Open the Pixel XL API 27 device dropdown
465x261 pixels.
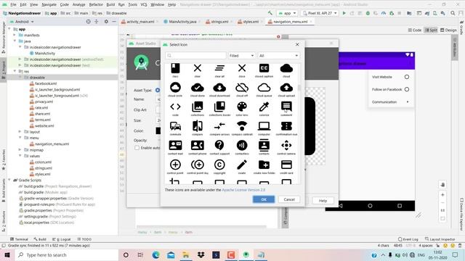pyautogui.click(x=320, y=13)
